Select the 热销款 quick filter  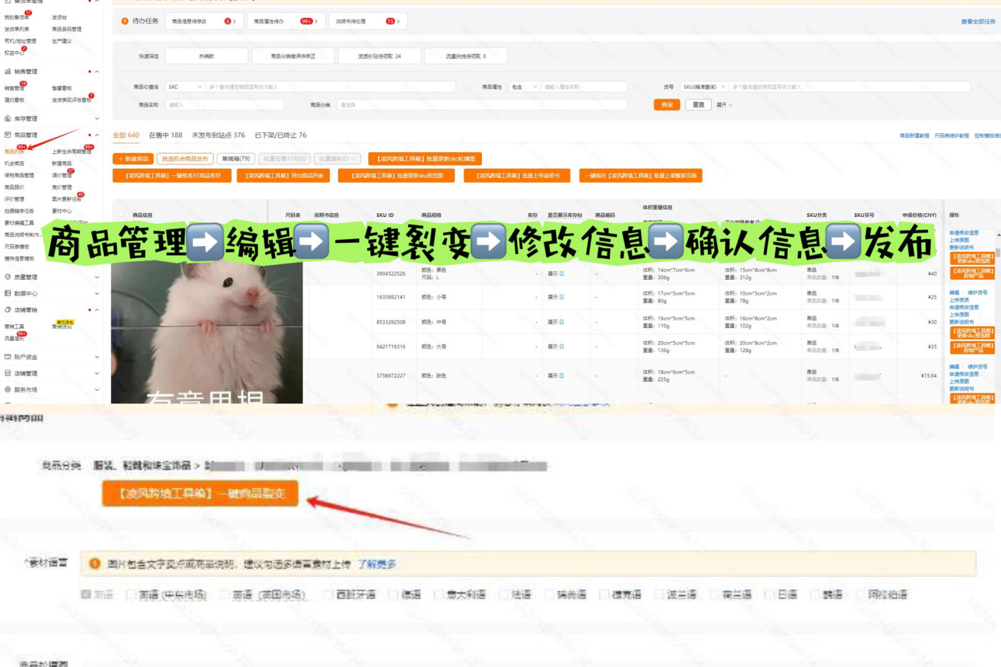coord(206,56)
